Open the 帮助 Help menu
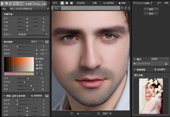 pyautogui.click(x=166, y=3)
